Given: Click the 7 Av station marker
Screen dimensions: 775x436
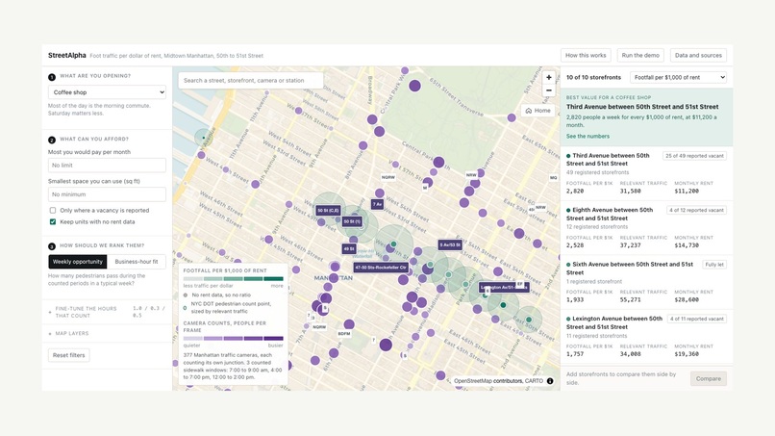Looking at the screenshot, I should (x=377, y=204).
